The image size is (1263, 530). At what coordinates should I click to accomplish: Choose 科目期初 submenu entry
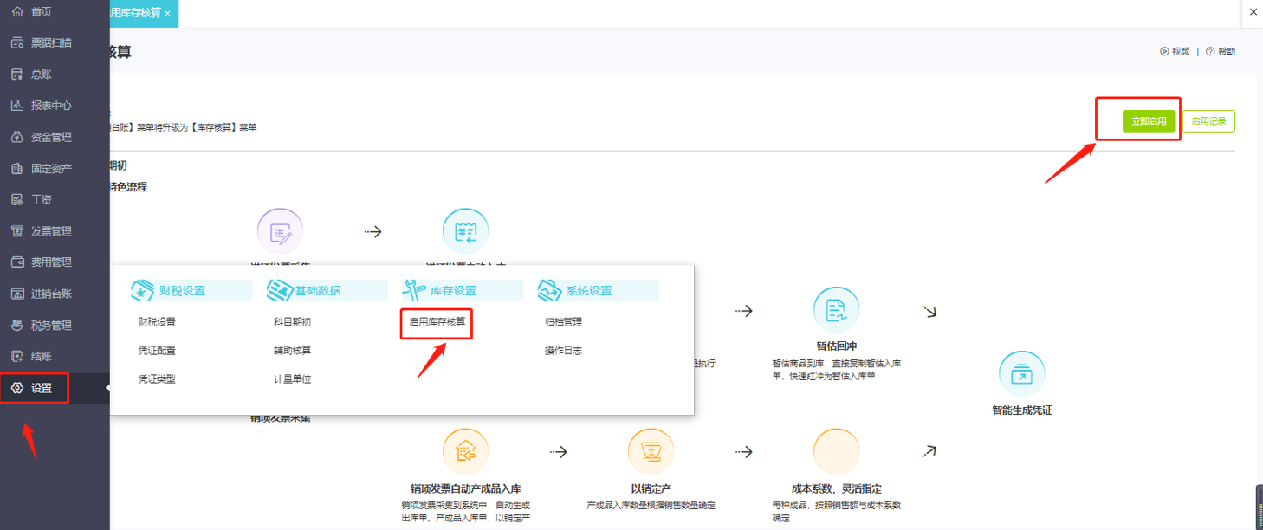pyautogui.click(x=292, y=322)
